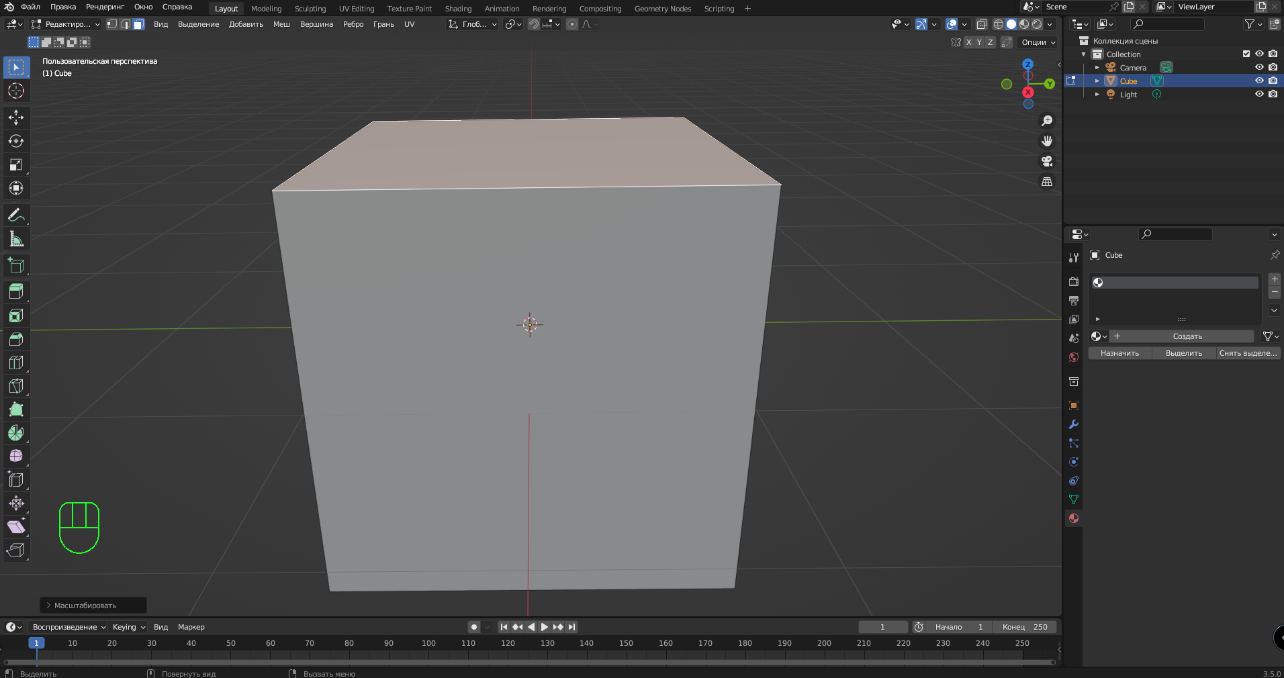1284x678 pixels.
Task: Switch to the Sculpting workspace tab
Action: point(310,9)
